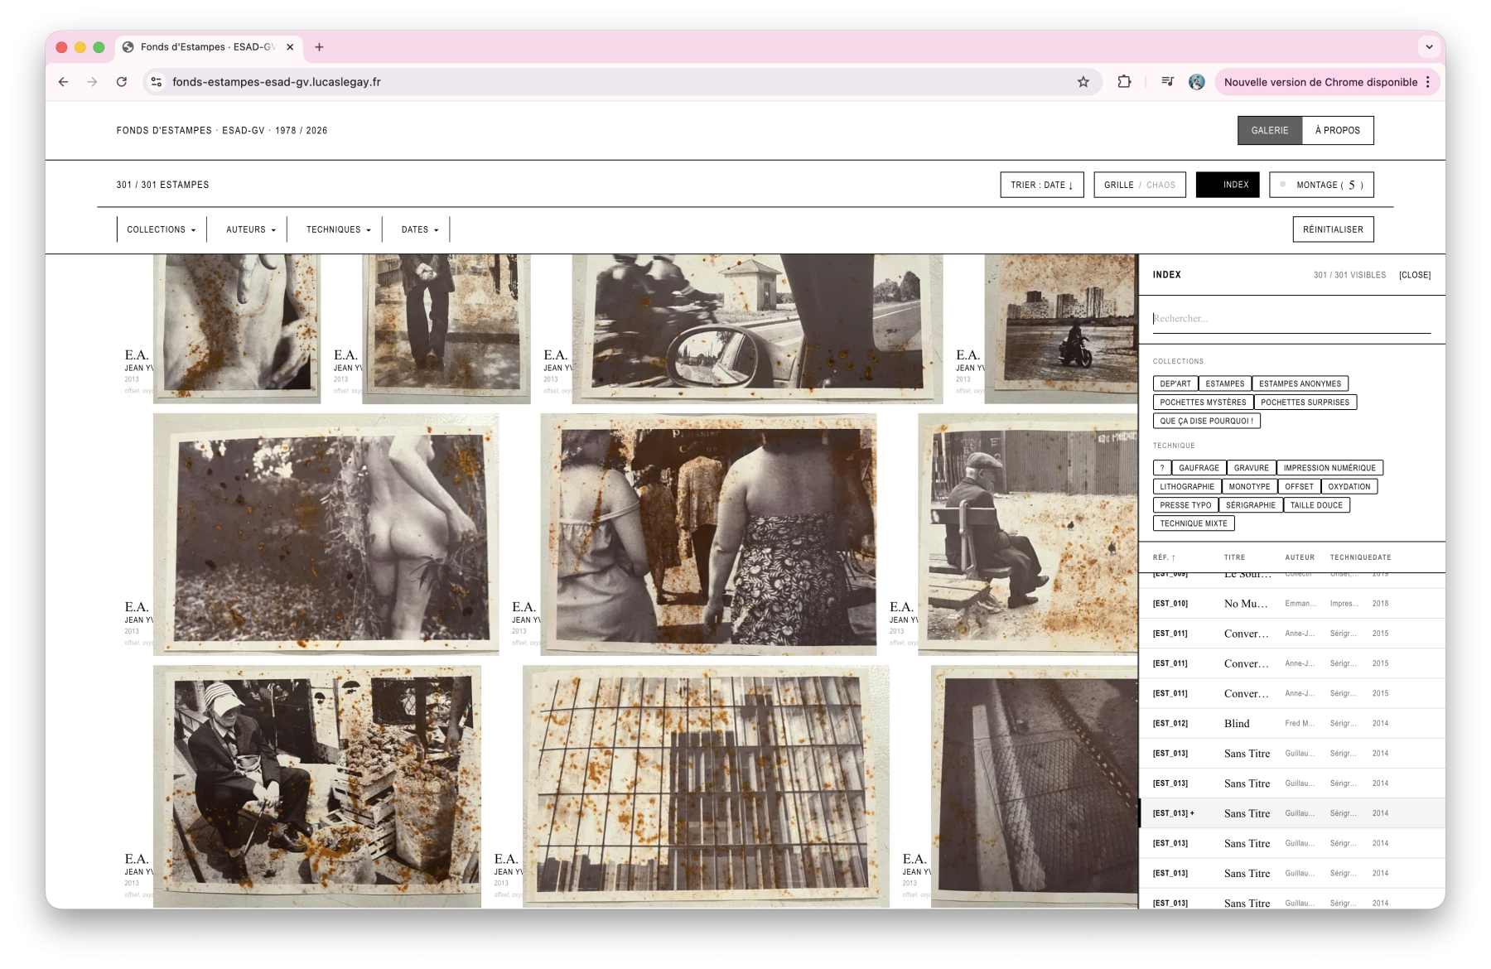1491x969 pixels.
Task: Reload the current page
Action: (x=122, y=82)
